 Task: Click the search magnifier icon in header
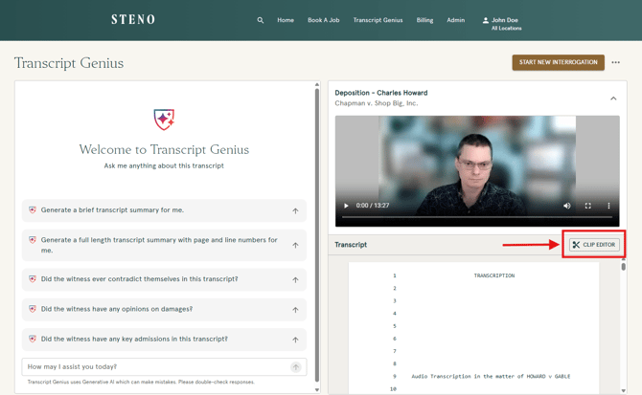260,20
